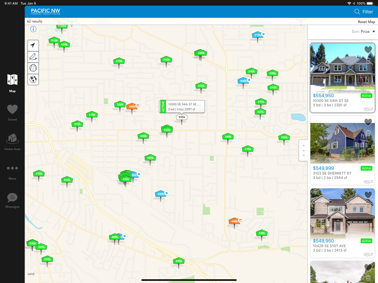Select the 250k map pin

click(x=47, y=259)
